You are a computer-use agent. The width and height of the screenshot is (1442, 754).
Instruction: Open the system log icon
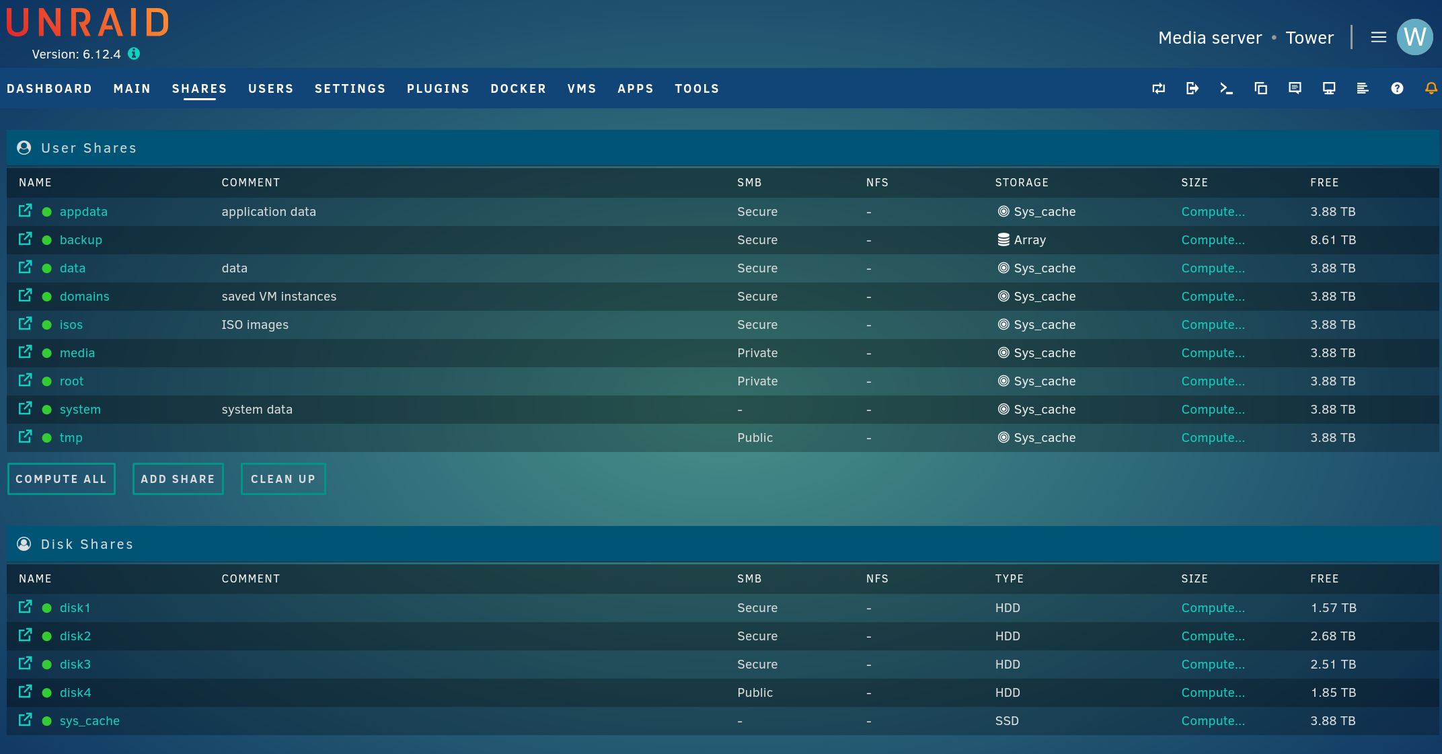pos(1363,88)
